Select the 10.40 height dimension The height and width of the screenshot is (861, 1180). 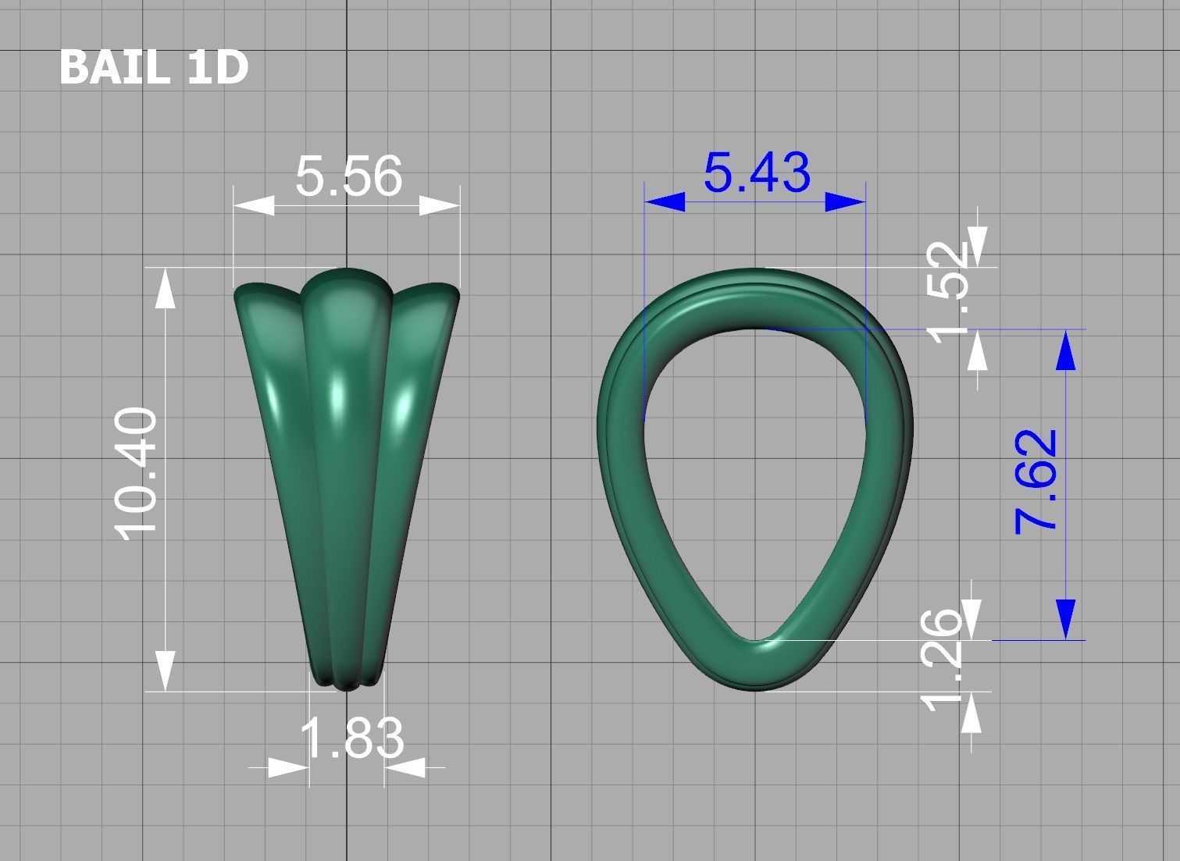(136, 474)
